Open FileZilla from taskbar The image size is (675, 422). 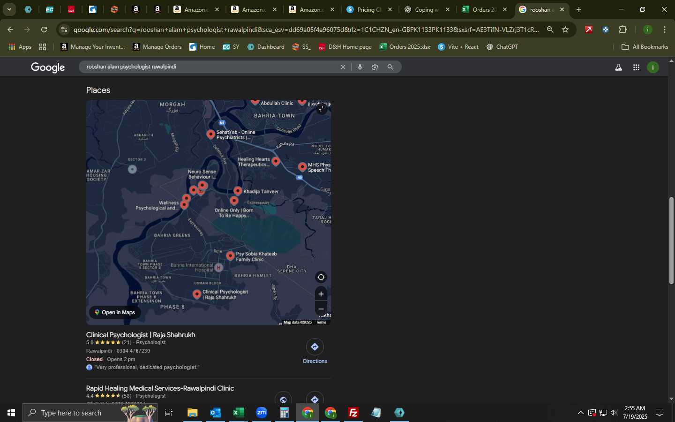tap(353, 413)
